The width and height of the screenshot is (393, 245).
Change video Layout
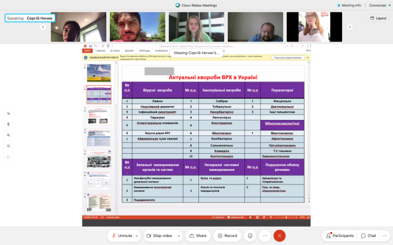(378, 18)
